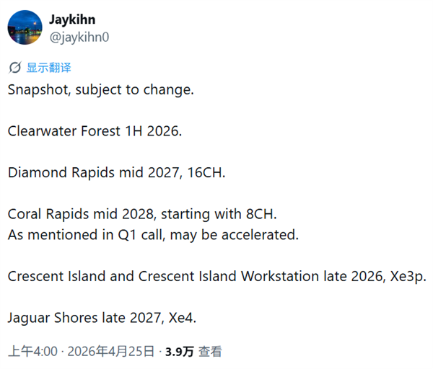
Task: Click the 查看 views label
Action: click(x=211, y=352)
